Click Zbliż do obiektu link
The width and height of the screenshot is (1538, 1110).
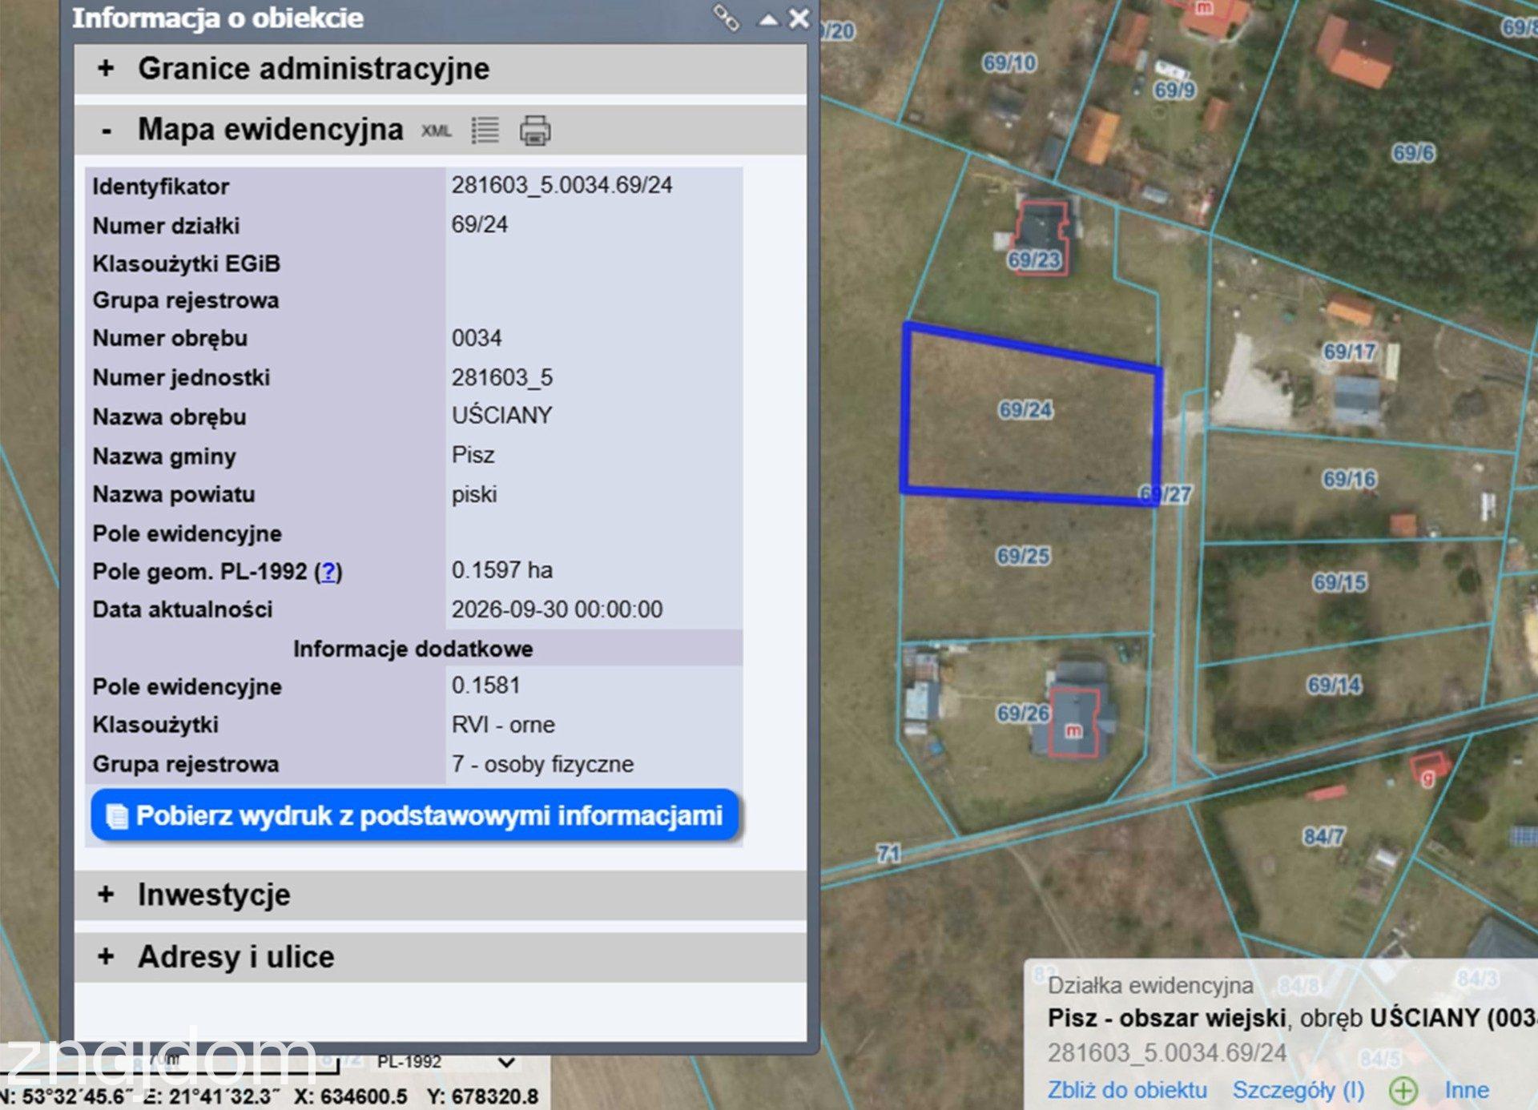click(1127, 1090)
